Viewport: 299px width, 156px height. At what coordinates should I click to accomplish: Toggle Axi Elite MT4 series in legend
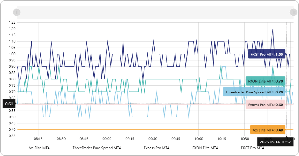pyautogui.click(x=39, y=148)
